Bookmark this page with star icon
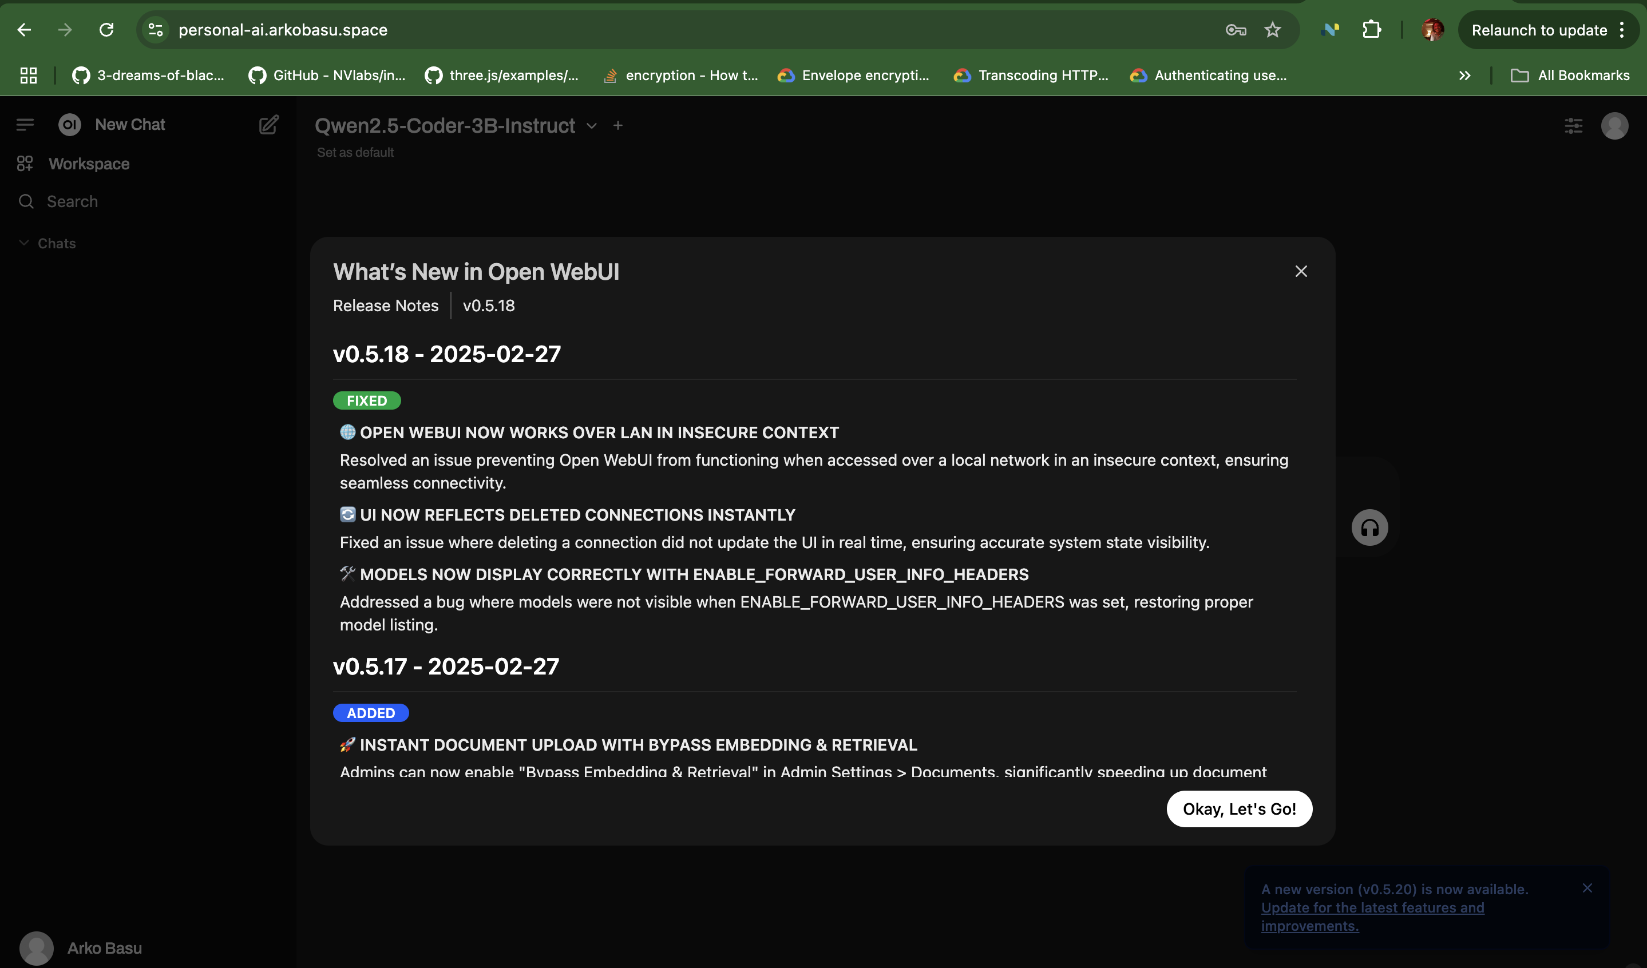This screenshot has height=968, width=1647. (1272, 30)
